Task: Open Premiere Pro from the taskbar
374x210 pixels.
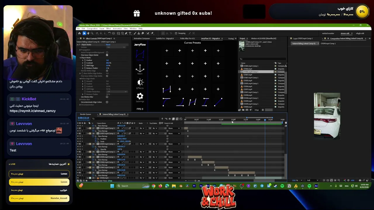Action: click(x=194, y=186)
